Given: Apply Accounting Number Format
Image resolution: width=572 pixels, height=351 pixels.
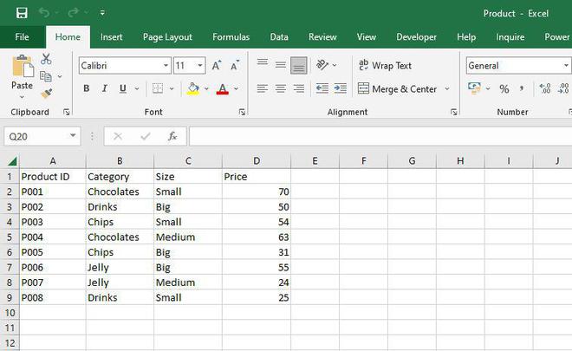Looking at the screenshot, I should pyautogui.click(x=474, y=88).
